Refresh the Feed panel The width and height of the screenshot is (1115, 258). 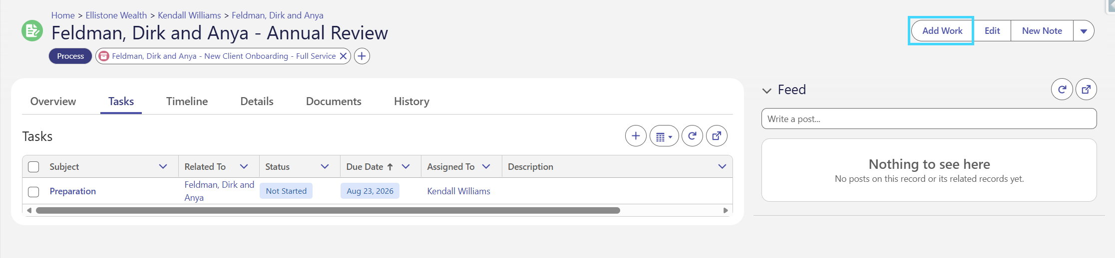point(1062,90)
